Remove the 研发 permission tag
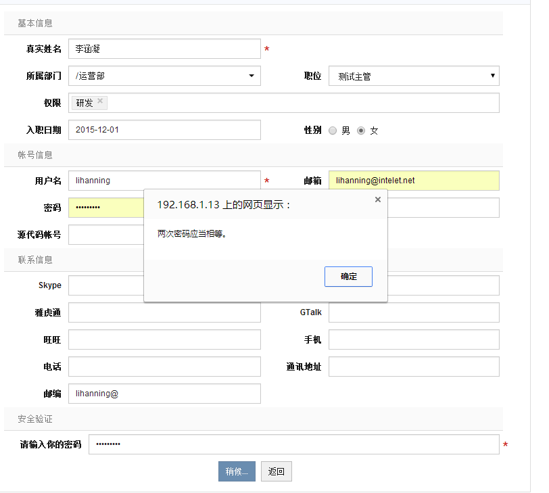This screenshot has height=493, width=549. [x=100, y=101]
